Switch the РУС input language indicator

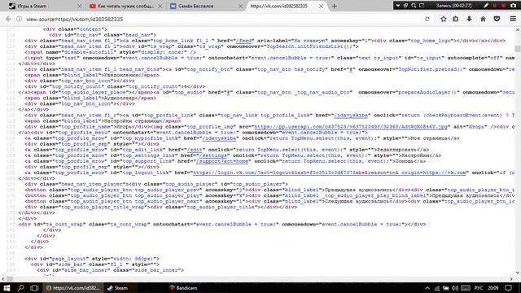point(479,288)
